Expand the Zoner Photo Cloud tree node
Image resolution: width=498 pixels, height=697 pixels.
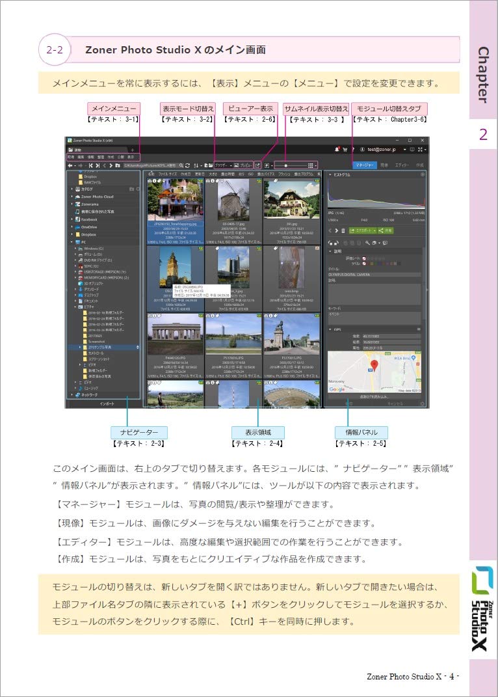72,197
